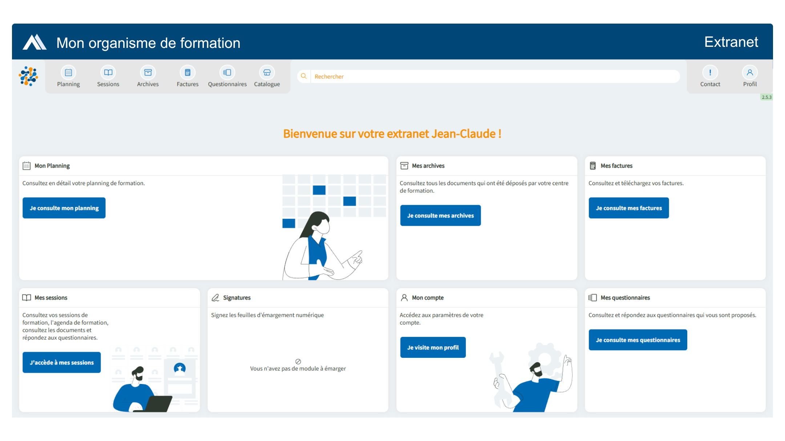
Task: Open the Planning calendar icon in navbar
Action: (x=68, y=73)
